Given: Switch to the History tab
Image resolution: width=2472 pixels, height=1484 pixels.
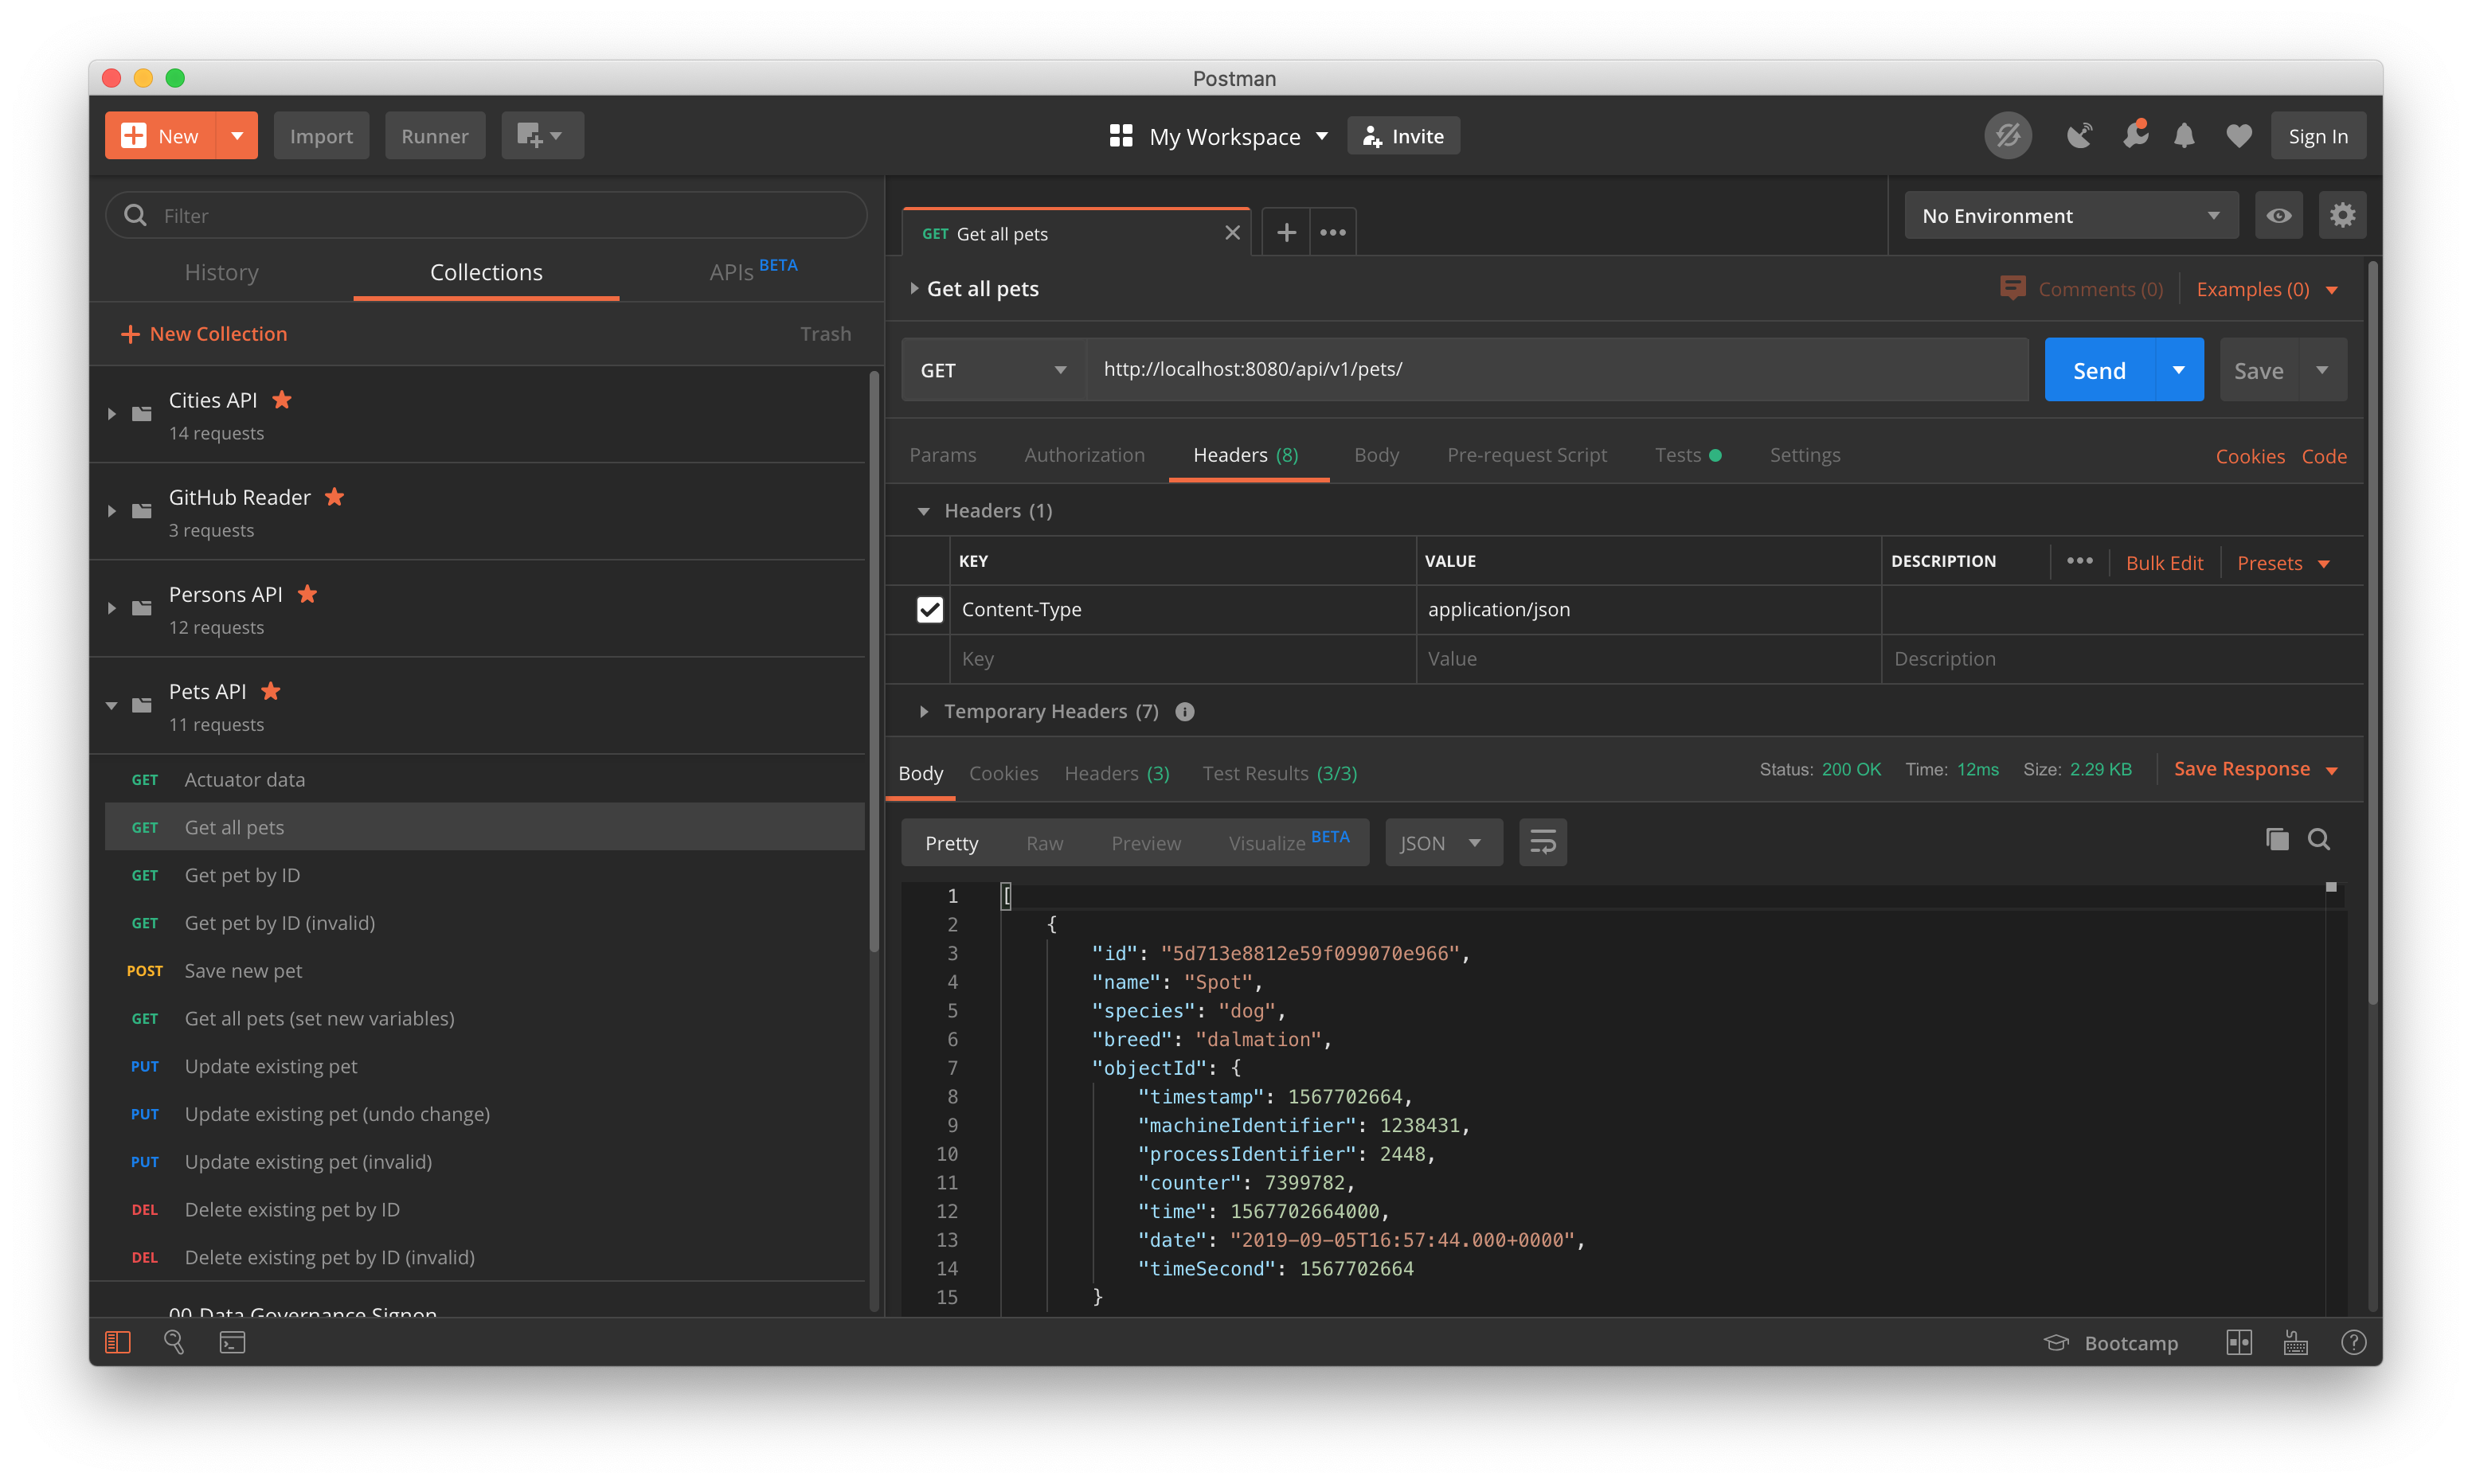Looking at the screenshot, I should coord(221,272).
